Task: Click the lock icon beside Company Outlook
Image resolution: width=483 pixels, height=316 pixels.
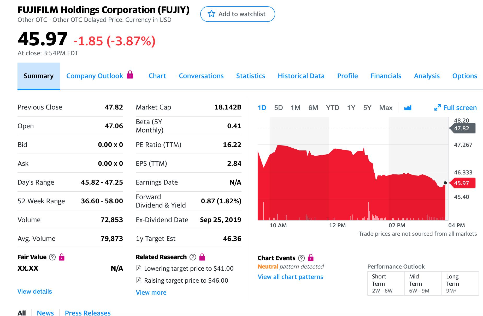Action: tap(130, 75)
